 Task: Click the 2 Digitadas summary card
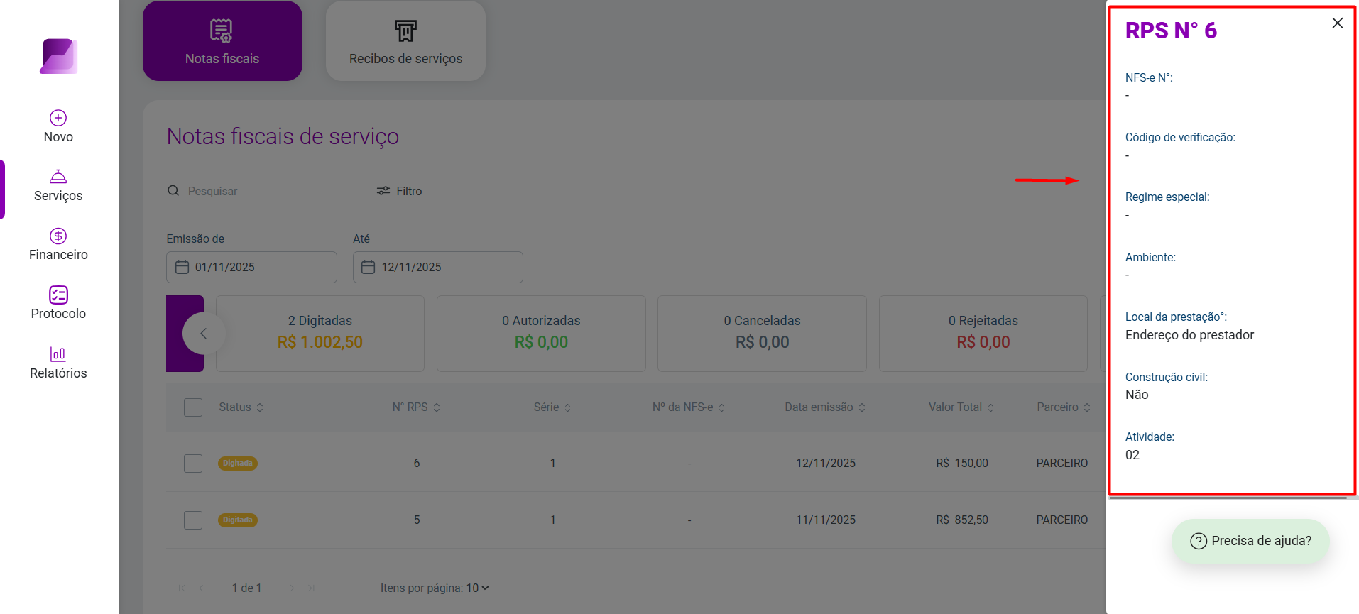pyautogui.click(x=320, y=334)
